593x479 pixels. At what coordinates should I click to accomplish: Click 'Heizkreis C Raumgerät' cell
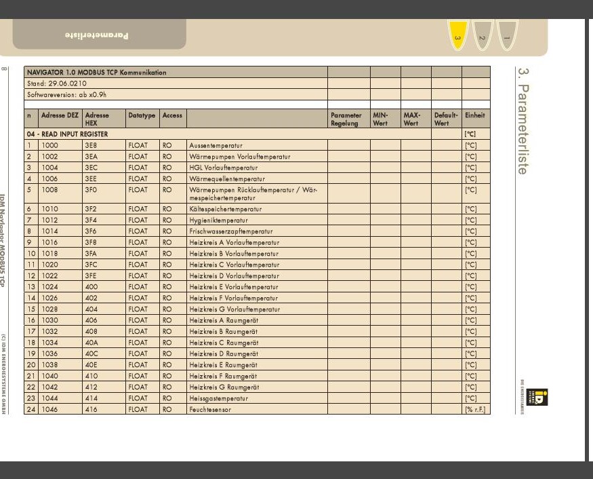pyautogui.click(x=257, y=343)
